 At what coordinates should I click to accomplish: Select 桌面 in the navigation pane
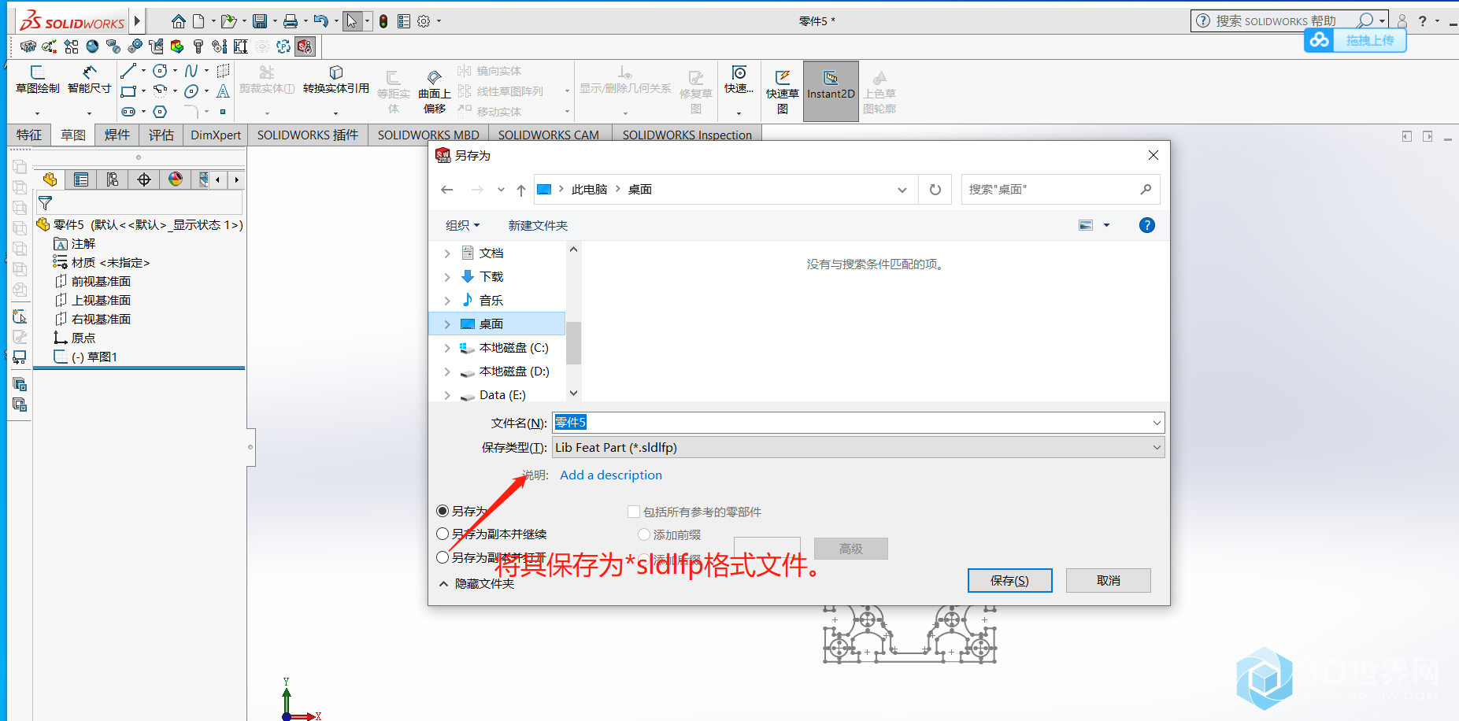pyautogui.click(x=497, y=324)
